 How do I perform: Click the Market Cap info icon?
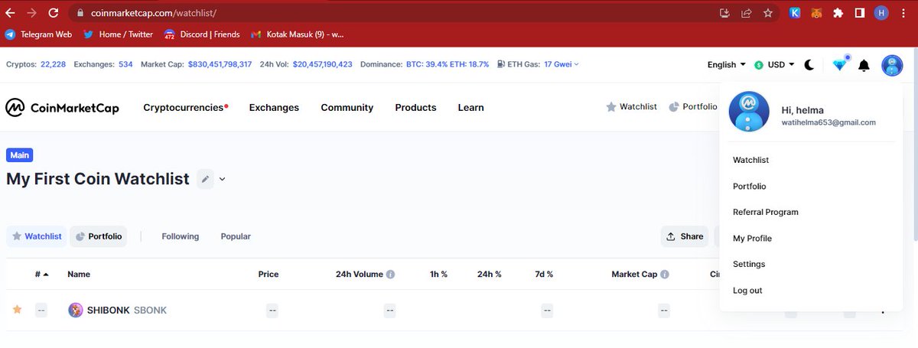point(665,274)
